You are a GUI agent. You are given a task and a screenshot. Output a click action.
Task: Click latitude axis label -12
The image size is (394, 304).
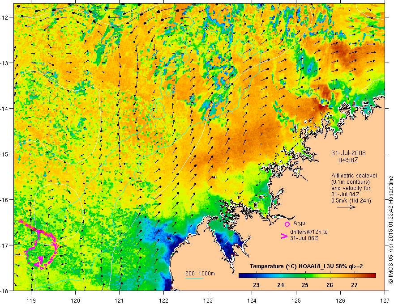pyautogui.click(x=5, y=17)
